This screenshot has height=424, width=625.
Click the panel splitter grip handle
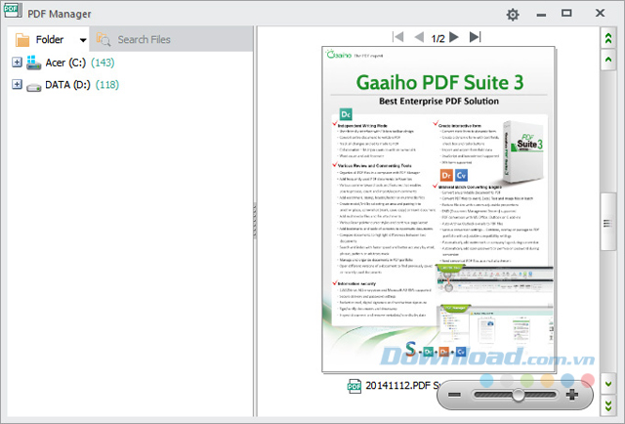click(x=255, y=221)
